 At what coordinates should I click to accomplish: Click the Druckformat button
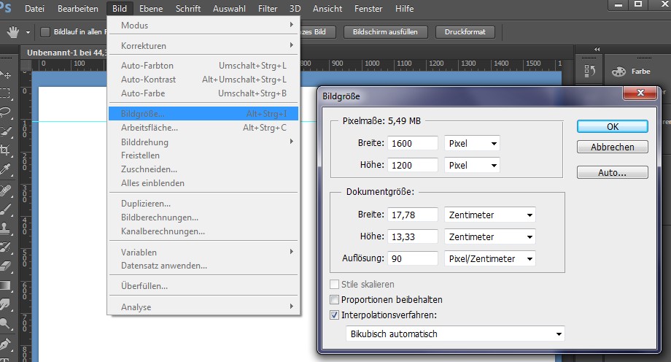point(465,31)
